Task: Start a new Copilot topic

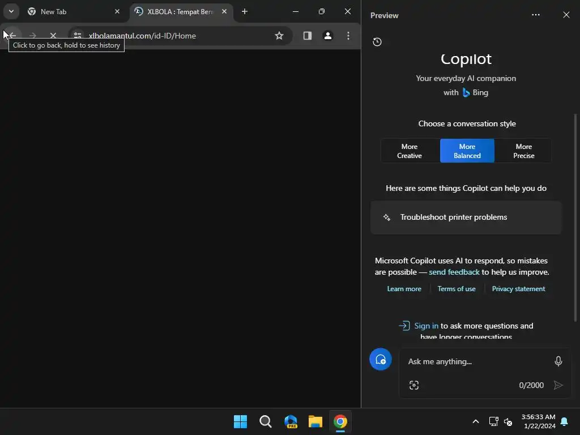Action: click(x=380, y=359)
